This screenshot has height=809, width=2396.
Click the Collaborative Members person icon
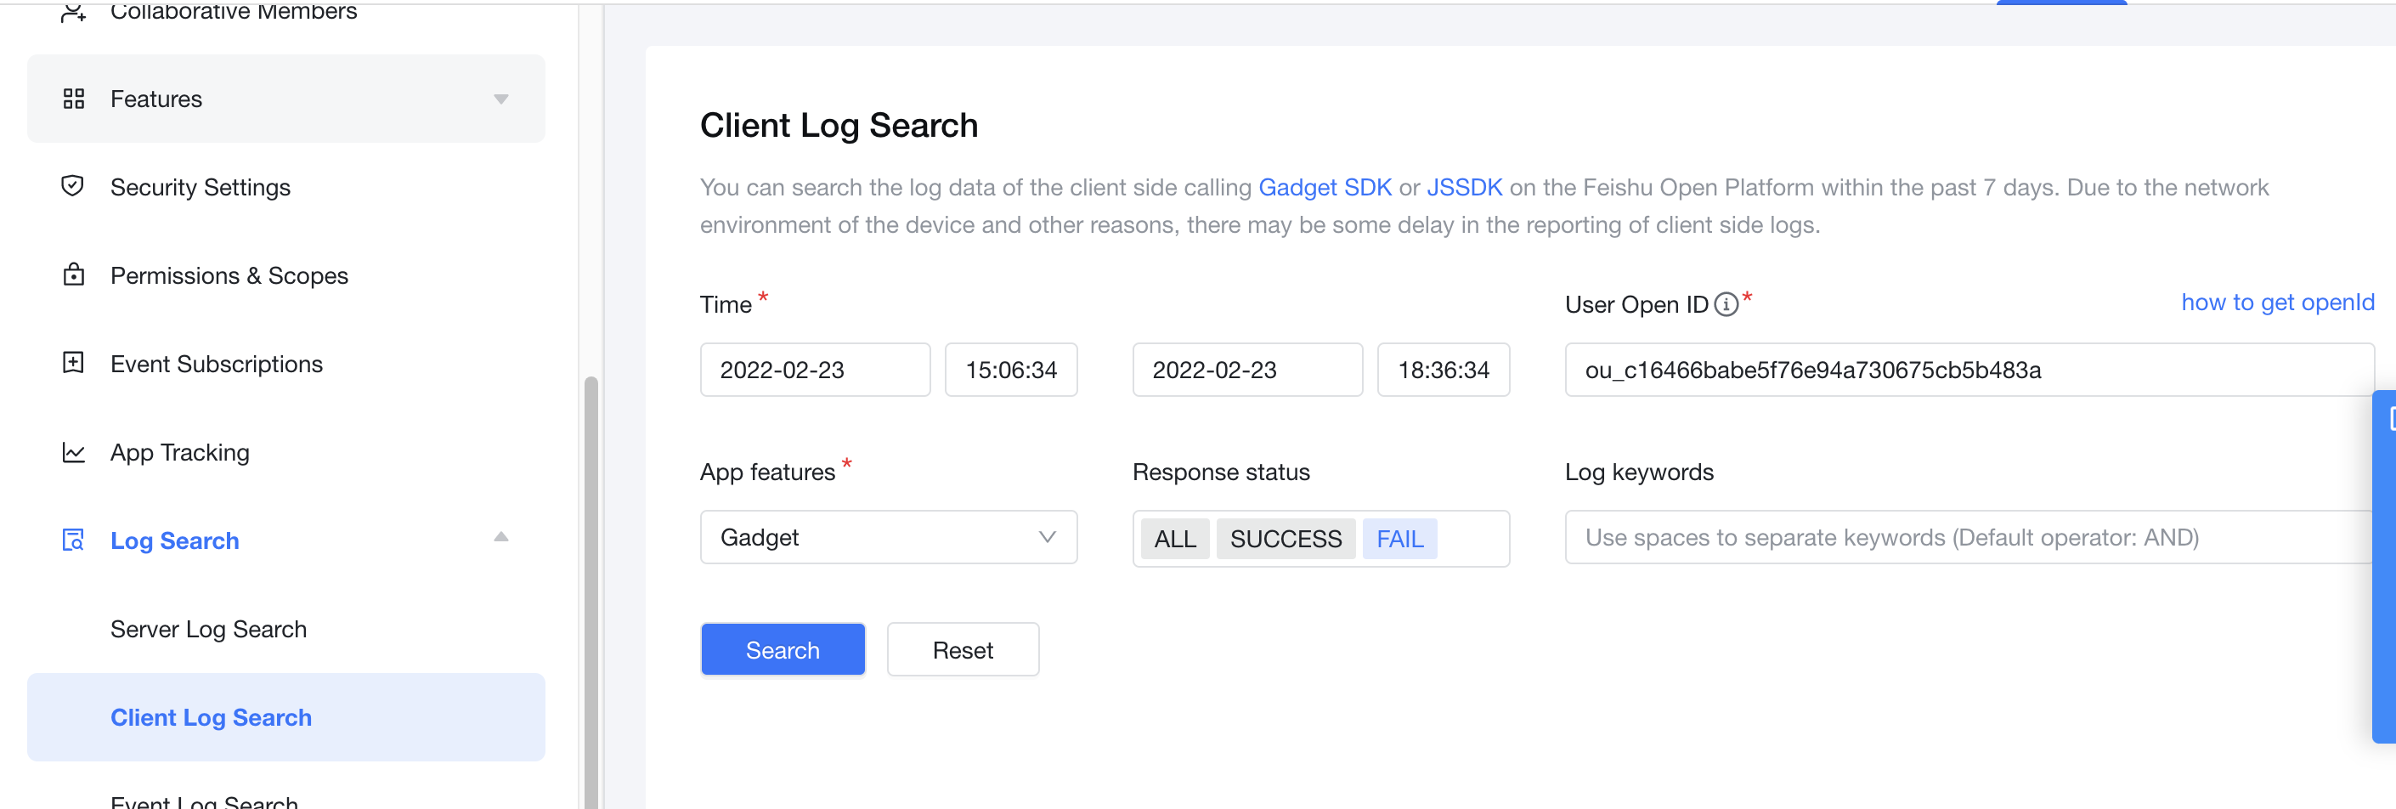click(x=73, y=12)
